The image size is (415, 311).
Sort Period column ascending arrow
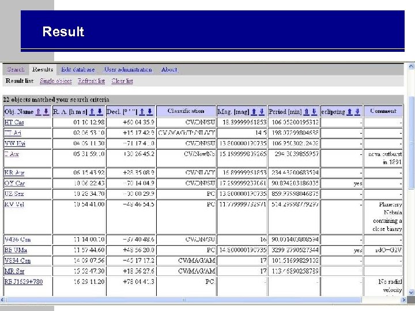point(306,112)
